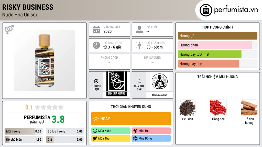262x147 pixels.
Task: Click the '30 - 60cm' sillage value
Action: pos(155,47)
